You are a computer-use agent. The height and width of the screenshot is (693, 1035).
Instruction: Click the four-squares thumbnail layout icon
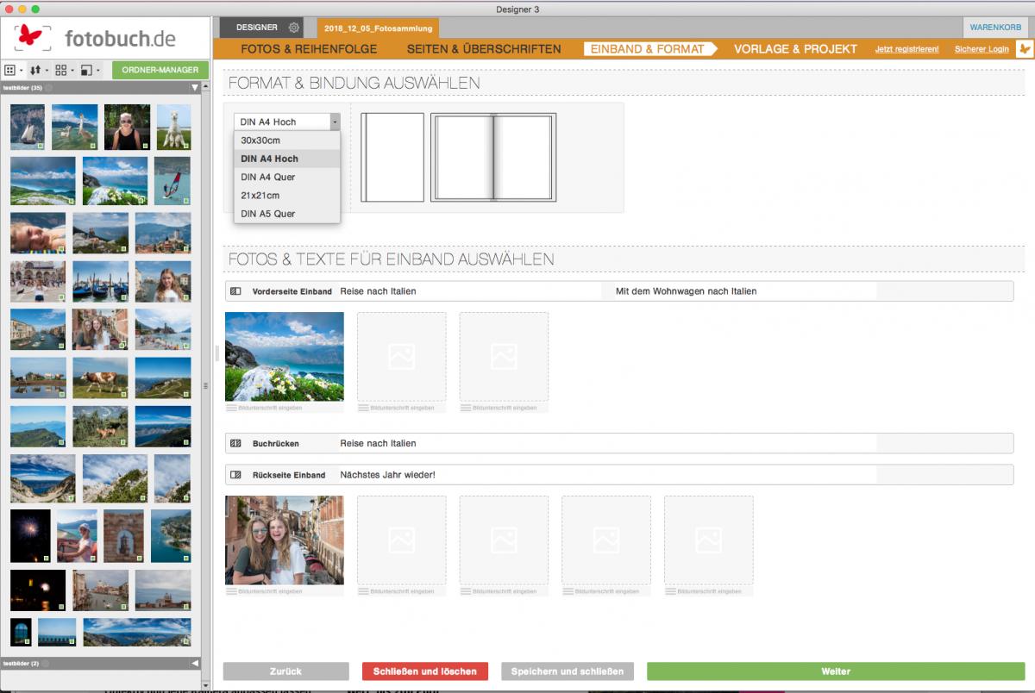pos(61,70)
